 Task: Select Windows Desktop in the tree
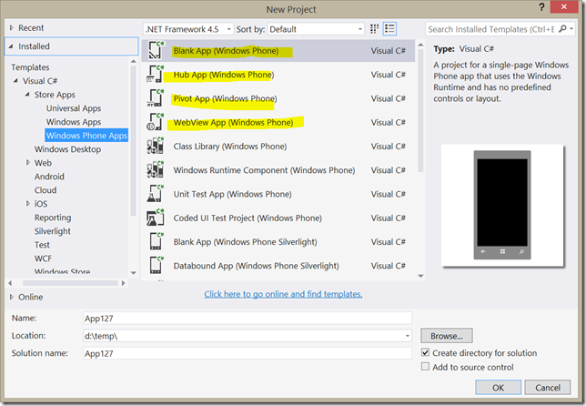[67, 149]
